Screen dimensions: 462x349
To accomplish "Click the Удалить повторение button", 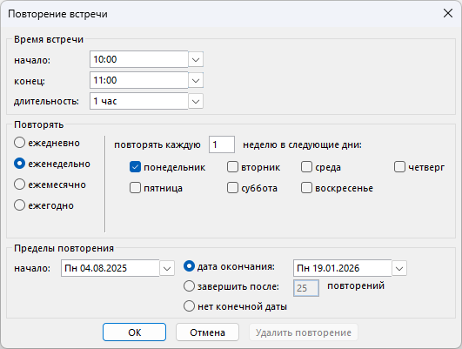I will [304, 332].
